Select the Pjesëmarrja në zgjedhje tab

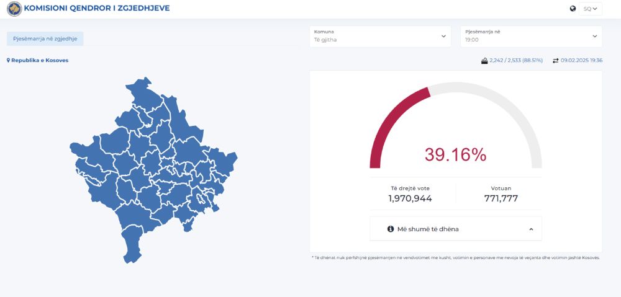tap(45, 38)
